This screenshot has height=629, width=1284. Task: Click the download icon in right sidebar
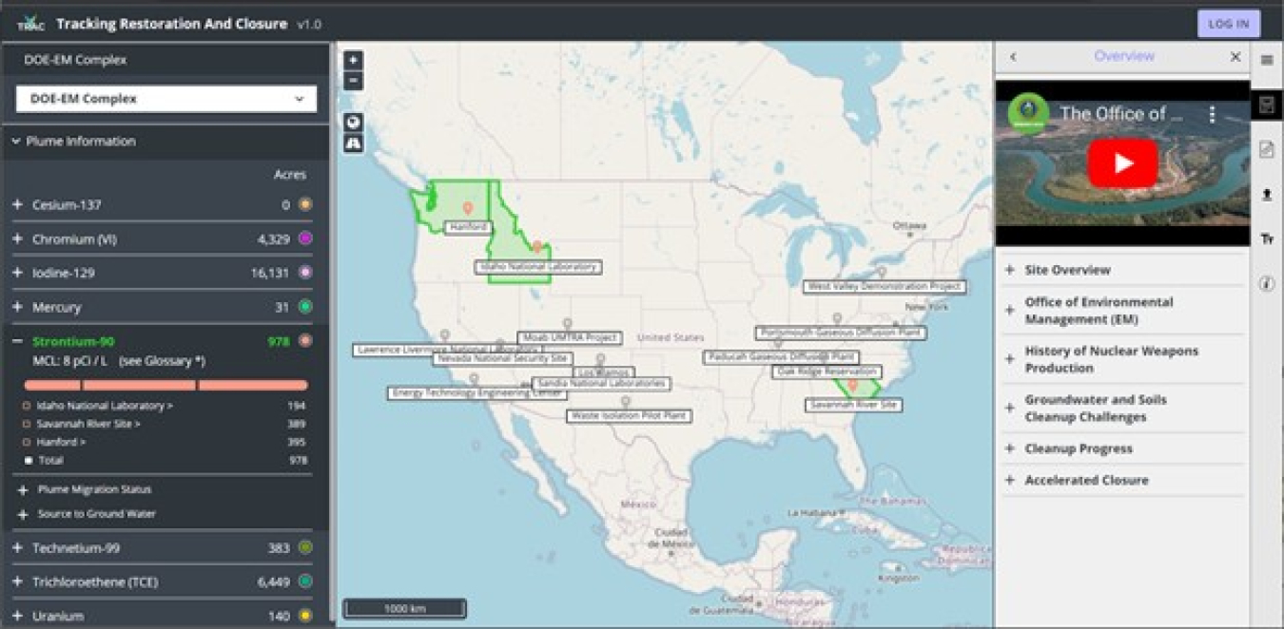(x=1267, y=195)
